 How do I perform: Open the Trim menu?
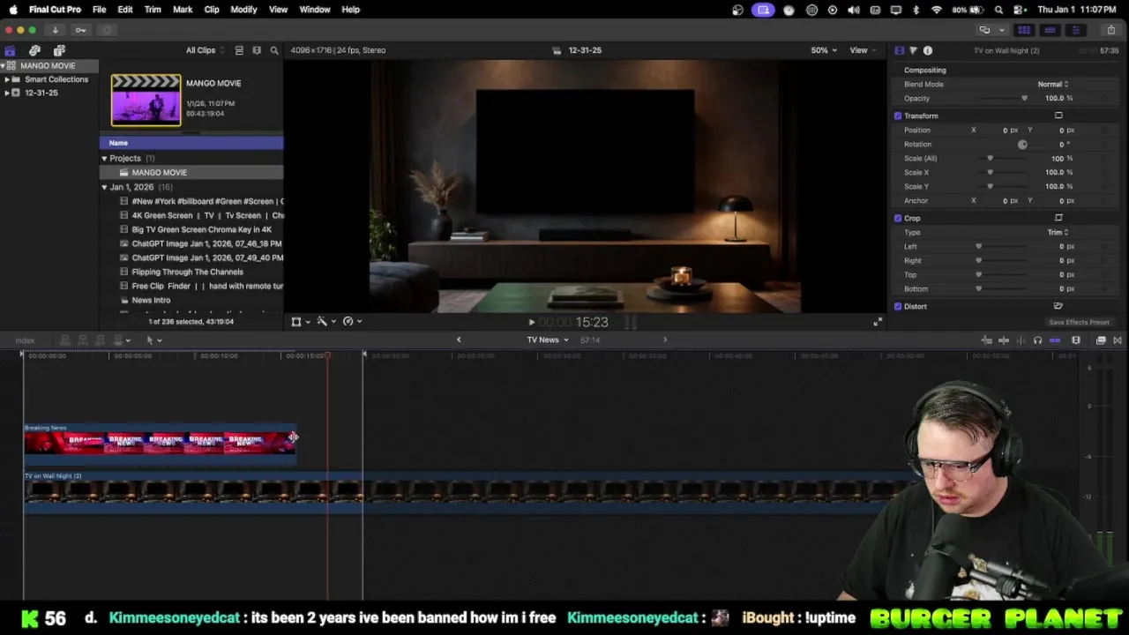pos(153,10)
